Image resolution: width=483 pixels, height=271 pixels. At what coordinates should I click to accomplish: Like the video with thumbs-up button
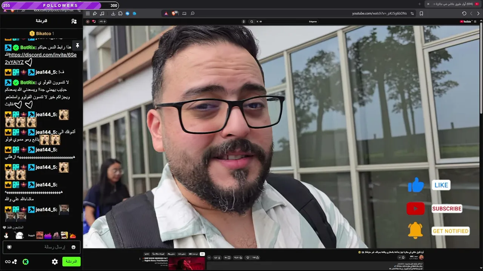point(256,258)
